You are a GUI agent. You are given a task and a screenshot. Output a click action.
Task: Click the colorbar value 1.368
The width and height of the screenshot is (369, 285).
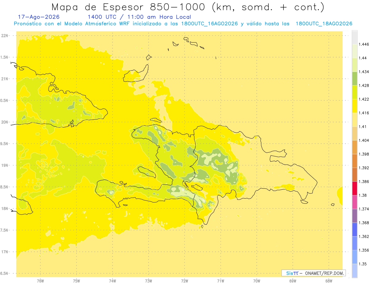click(x=363, y=223)
